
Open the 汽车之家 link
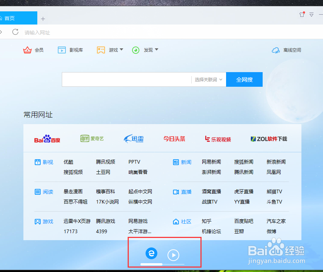[276, 221]
